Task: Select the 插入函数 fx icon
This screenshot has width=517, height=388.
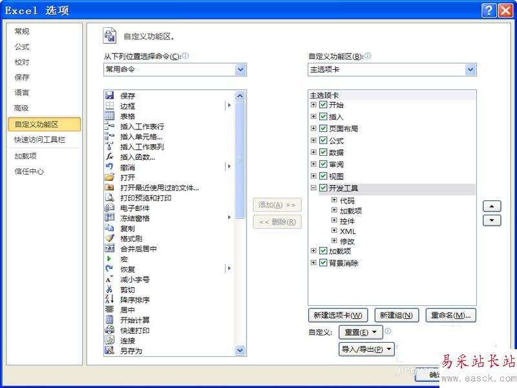Action: (x=109, y=157)
